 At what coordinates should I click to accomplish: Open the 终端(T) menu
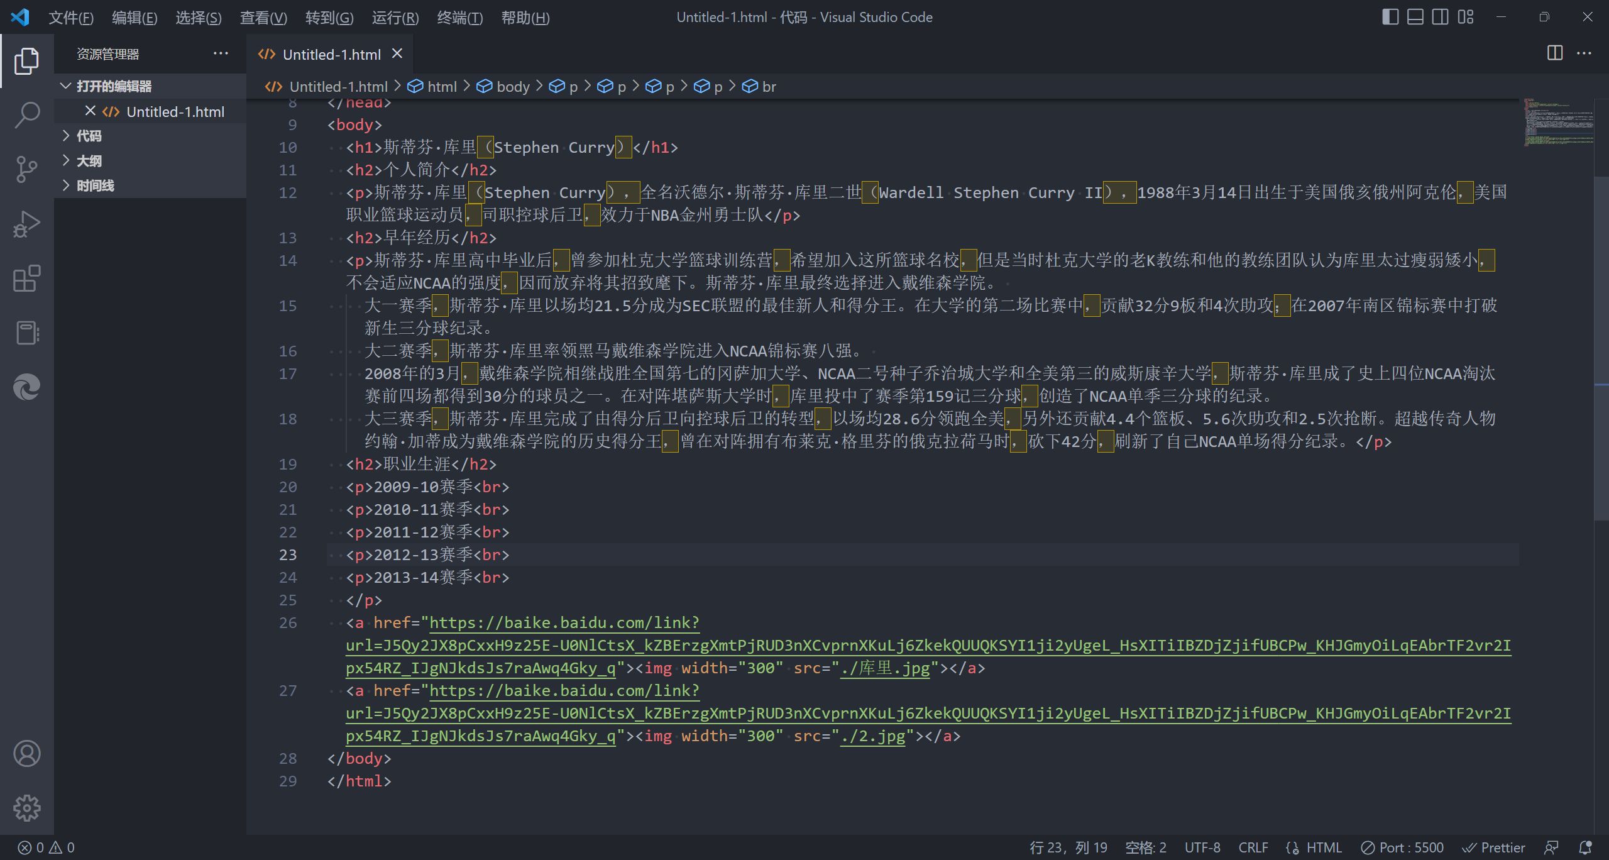pyautogui.click(x=459, y=18)
